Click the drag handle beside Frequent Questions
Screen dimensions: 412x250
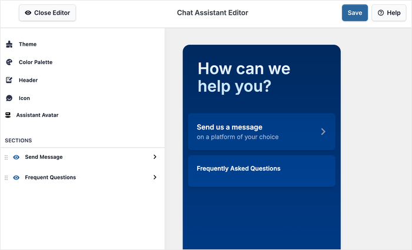point(6,177)
